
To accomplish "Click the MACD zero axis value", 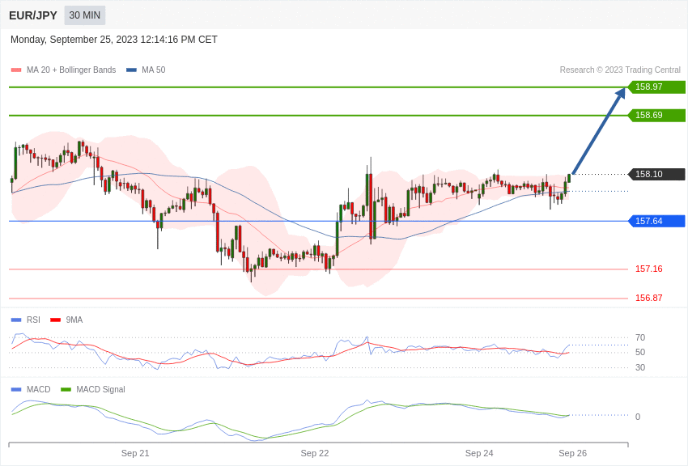I will [x=638, y=417].
